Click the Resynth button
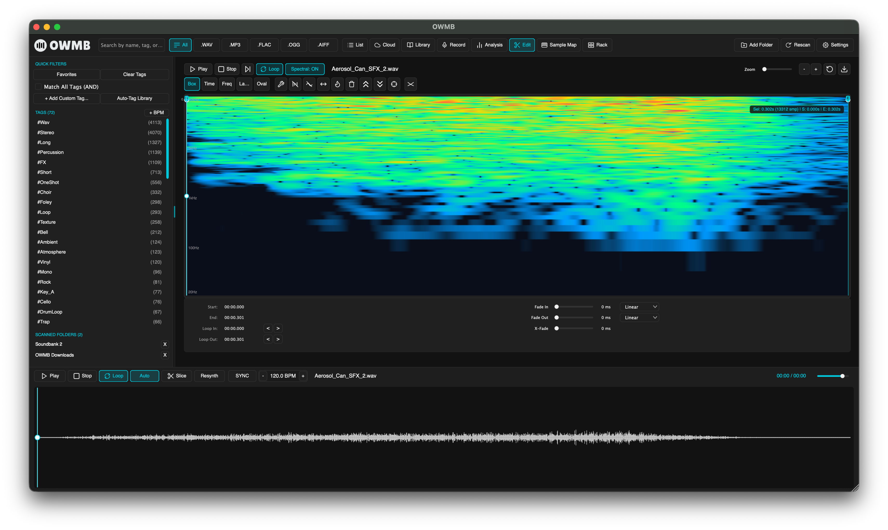The width and height of the screenshot is (888, 530). point(209,376)
